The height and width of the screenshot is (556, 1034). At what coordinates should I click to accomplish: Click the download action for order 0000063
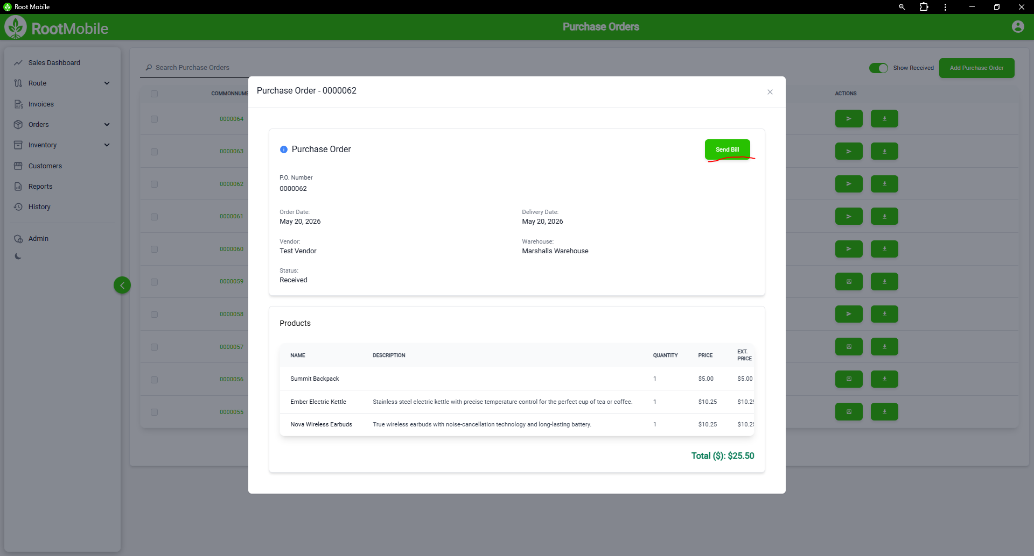point(884,151)
